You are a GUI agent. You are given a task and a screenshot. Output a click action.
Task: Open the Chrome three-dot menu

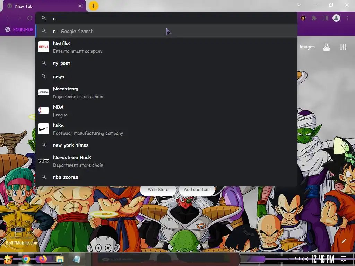[347, 18]
